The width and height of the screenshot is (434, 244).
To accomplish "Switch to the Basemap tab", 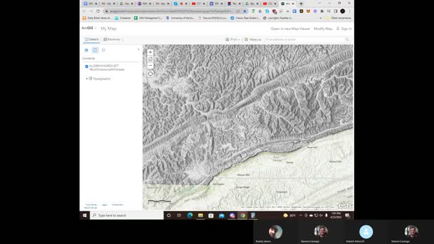I will 112,39.
